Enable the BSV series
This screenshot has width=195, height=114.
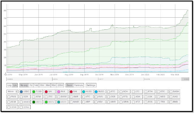click(x=99, y=102)
